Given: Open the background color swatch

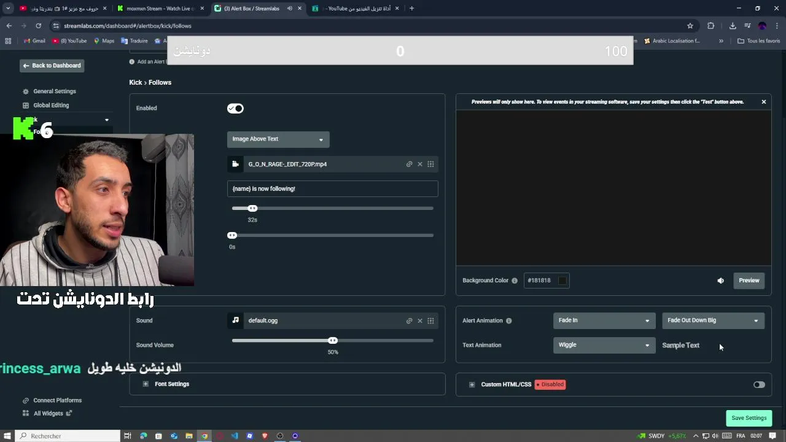Looking at the screenshot, I should point(562,281).
